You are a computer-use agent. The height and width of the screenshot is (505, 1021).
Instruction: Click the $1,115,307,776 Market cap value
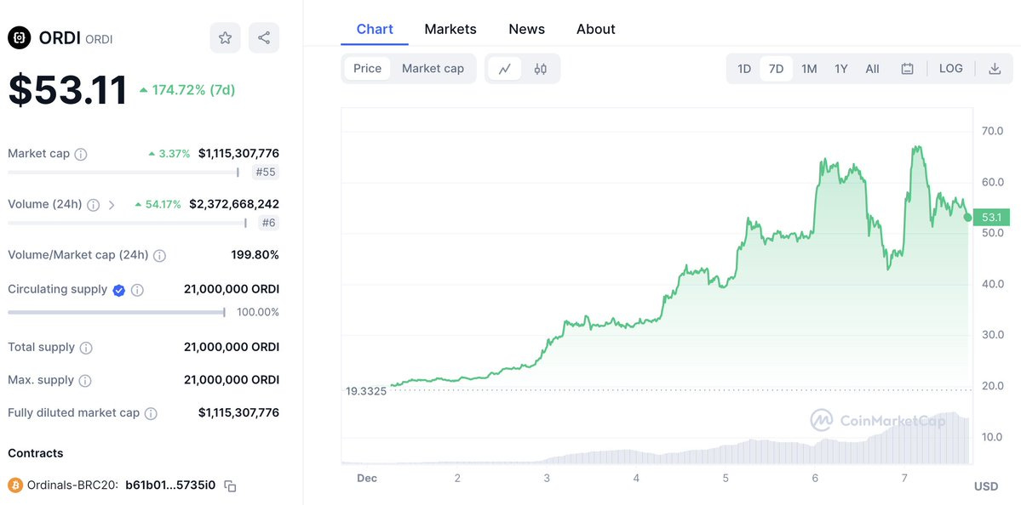pyautogui.click(x=239, y=153)
